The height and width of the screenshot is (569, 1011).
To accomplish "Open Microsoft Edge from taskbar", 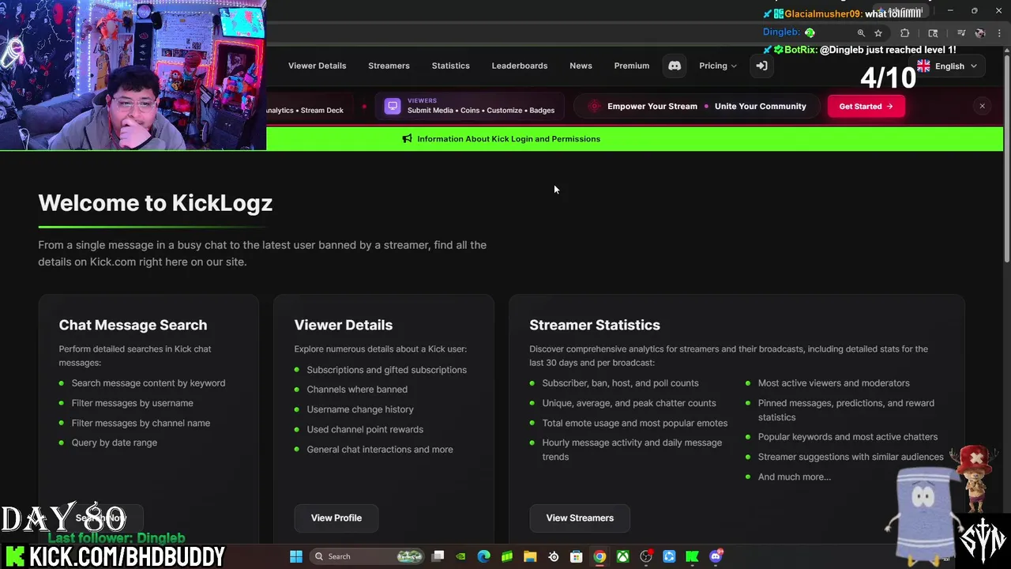I will (x=483, y=556).
